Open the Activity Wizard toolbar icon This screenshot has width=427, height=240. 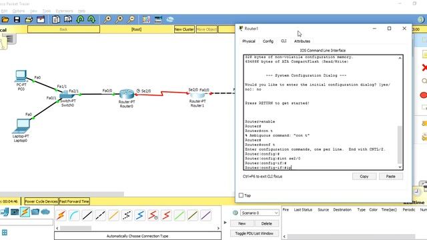pyautogui.click(x=41, y=19)
